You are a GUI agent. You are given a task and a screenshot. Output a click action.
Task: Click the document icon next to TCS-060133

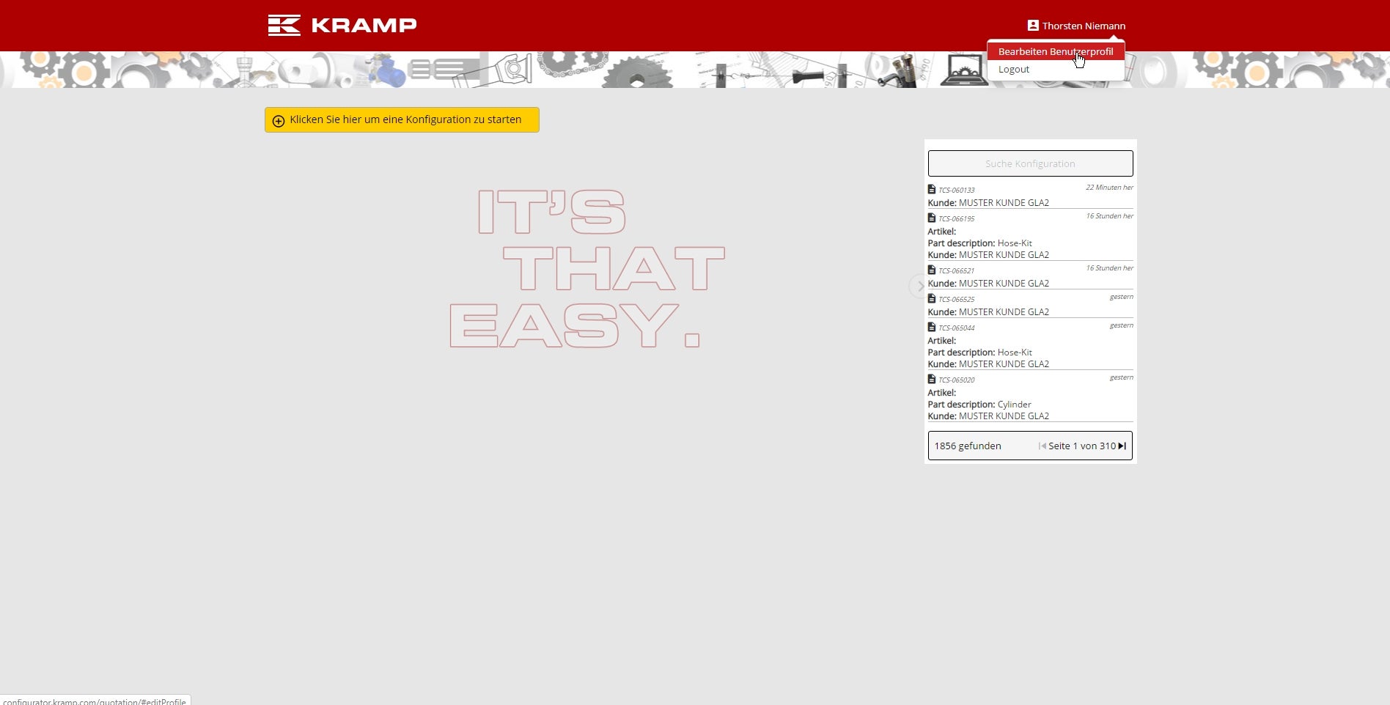932,189
